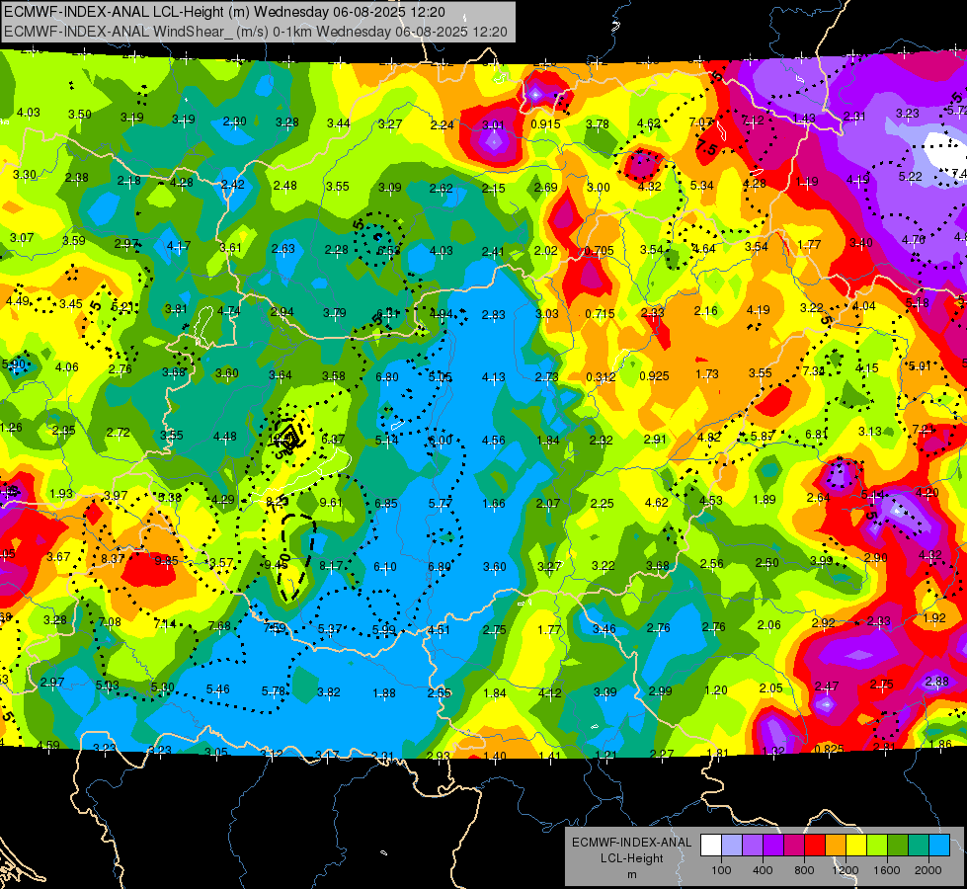Screen dimensions: 967x889
Task: Click the wind shear value '3.82'
Action: point(328,692)
